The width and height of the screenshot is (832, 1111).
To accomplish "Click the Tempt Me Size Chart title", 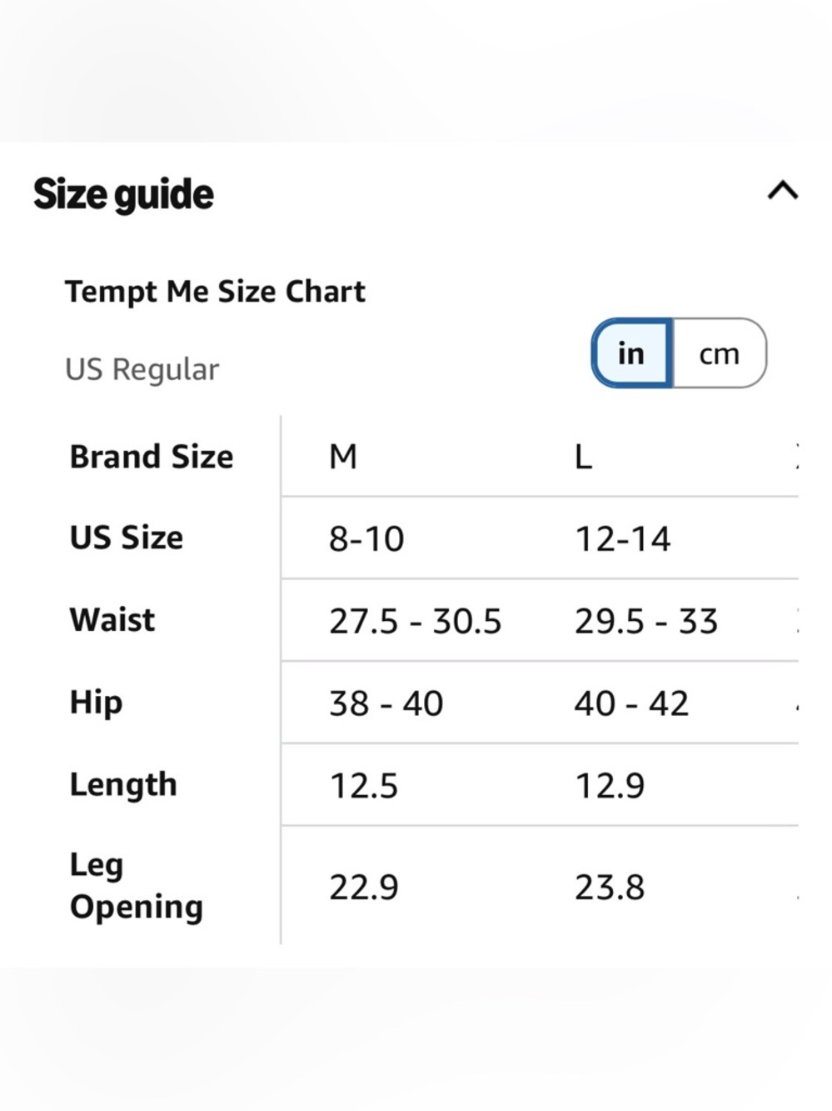I will (215, 291).
